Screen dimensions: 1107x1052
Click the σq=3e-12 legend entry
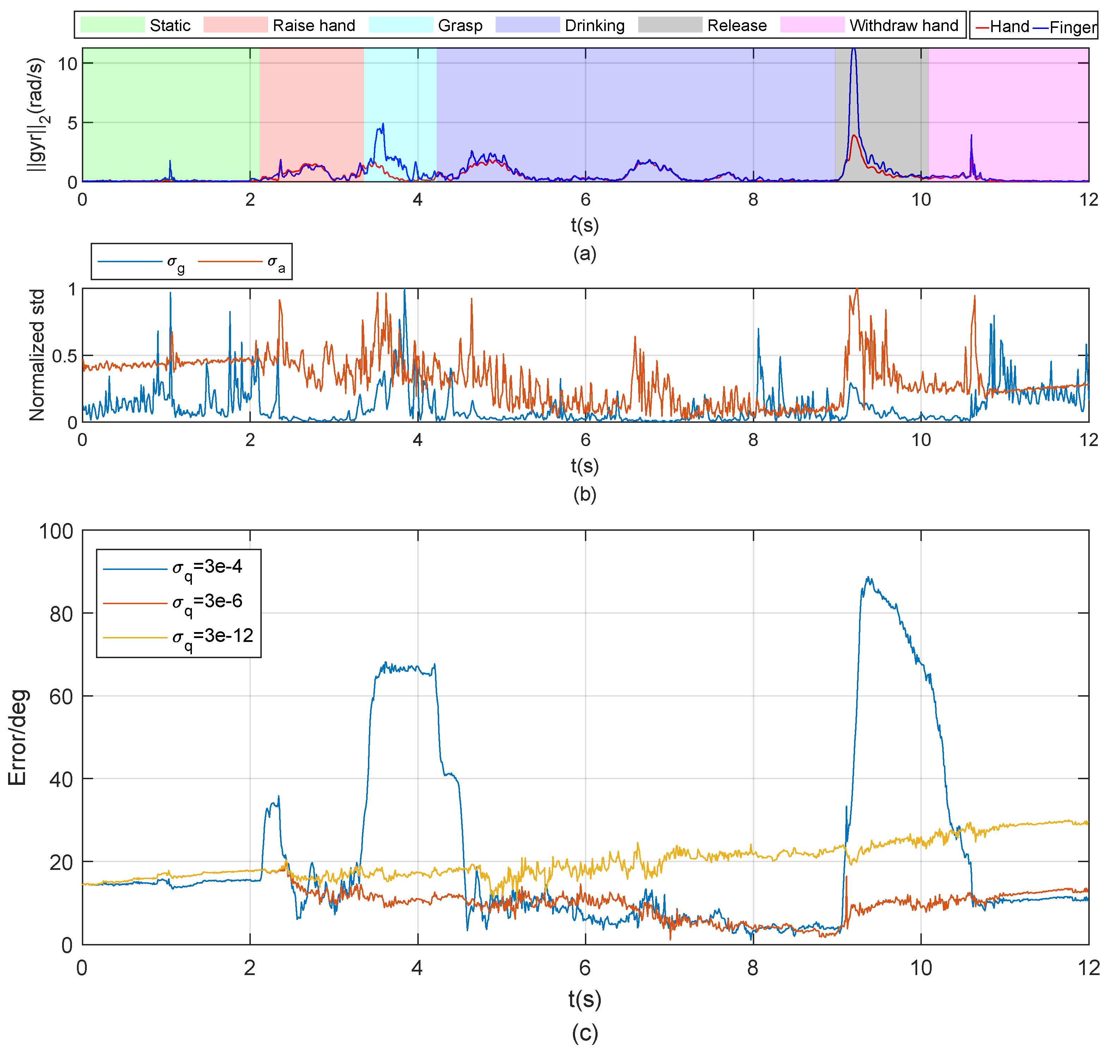[212, 637]
